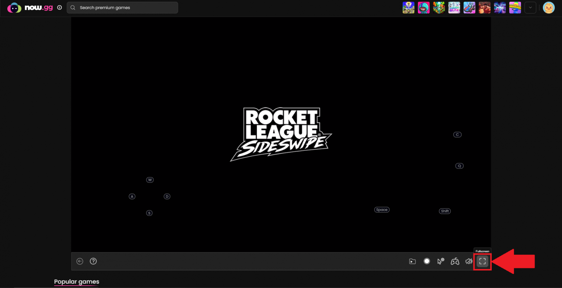Open the sombrero character game thumbnail
This screenshot has height=288, width=562.
pos(515,8)
